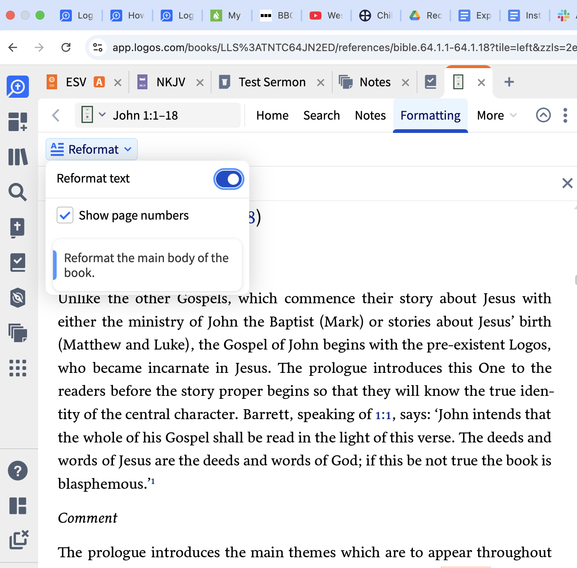Click the browser back arrow

[x=13, y=47]
